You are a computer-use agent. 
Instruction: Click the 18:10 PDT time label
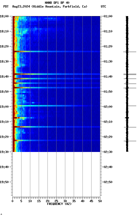pos(4,31)
